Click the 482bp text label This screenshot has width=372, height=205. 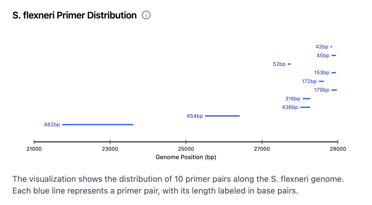(x=52, y=125)
